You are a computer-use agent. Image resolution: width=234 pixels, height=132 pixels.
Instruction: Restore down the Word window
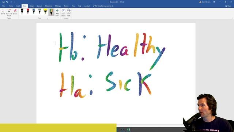226,2
